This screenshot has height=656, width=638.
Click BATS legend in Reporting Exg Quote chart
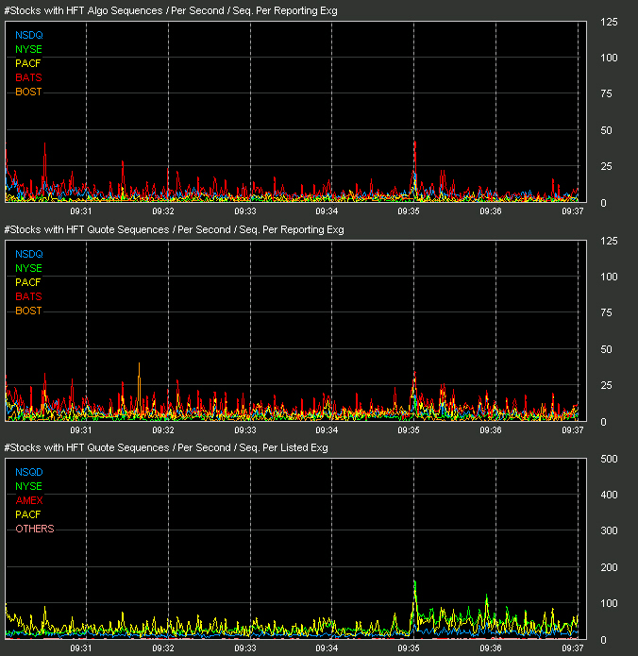(x=28, y=296)
